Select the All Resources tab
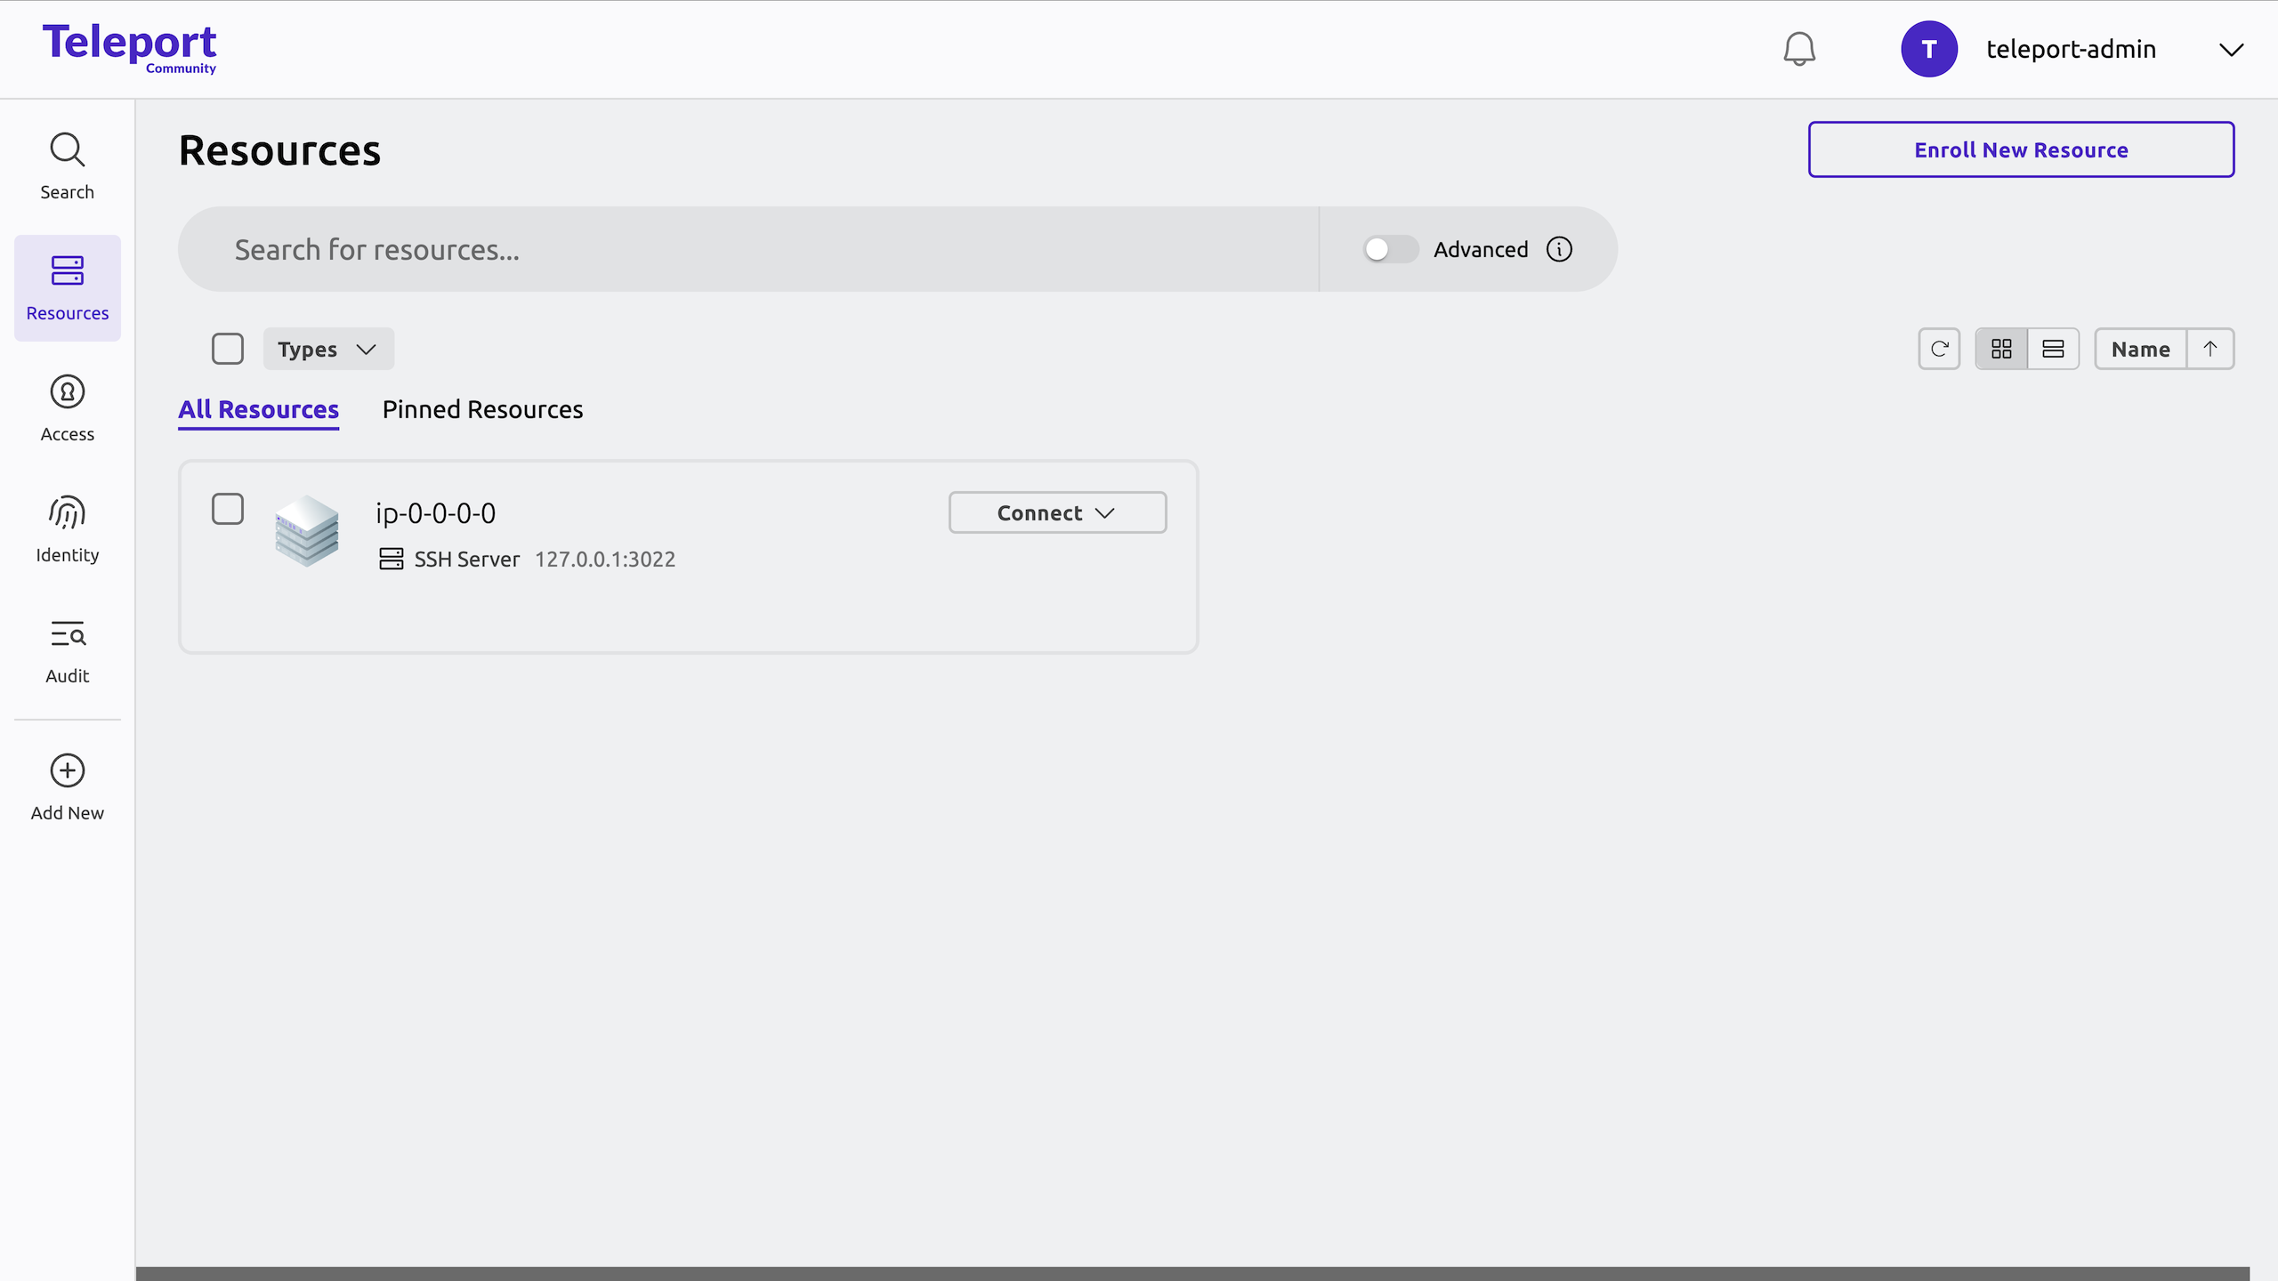The height and width of the screenshot is (1281, 2278). coord(258,409)
